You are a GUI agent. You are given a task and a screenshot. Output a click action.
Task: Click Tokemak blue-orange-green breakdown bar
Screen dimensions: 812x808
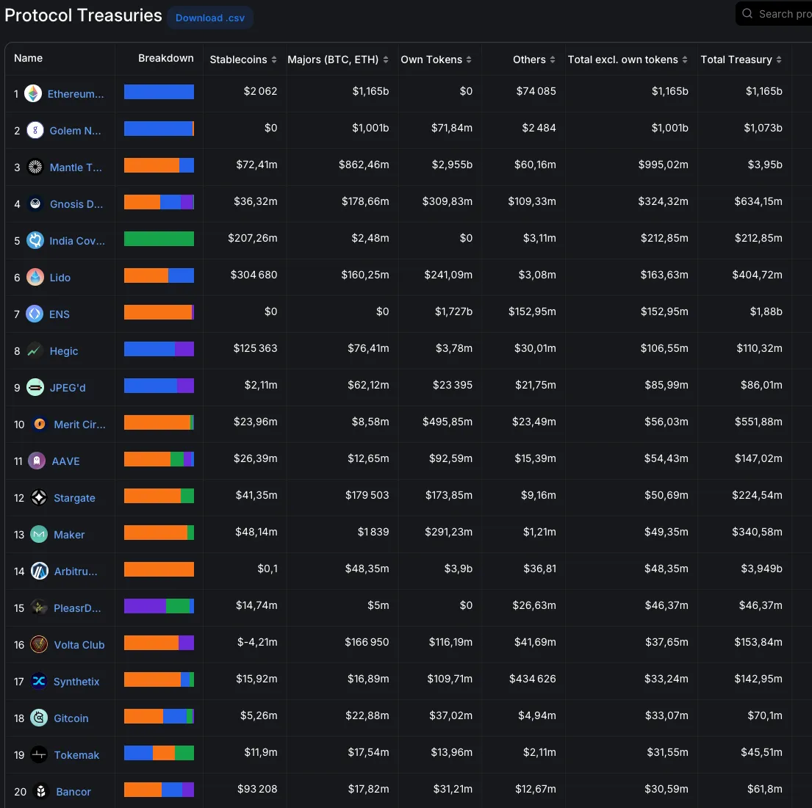point(159,753)
